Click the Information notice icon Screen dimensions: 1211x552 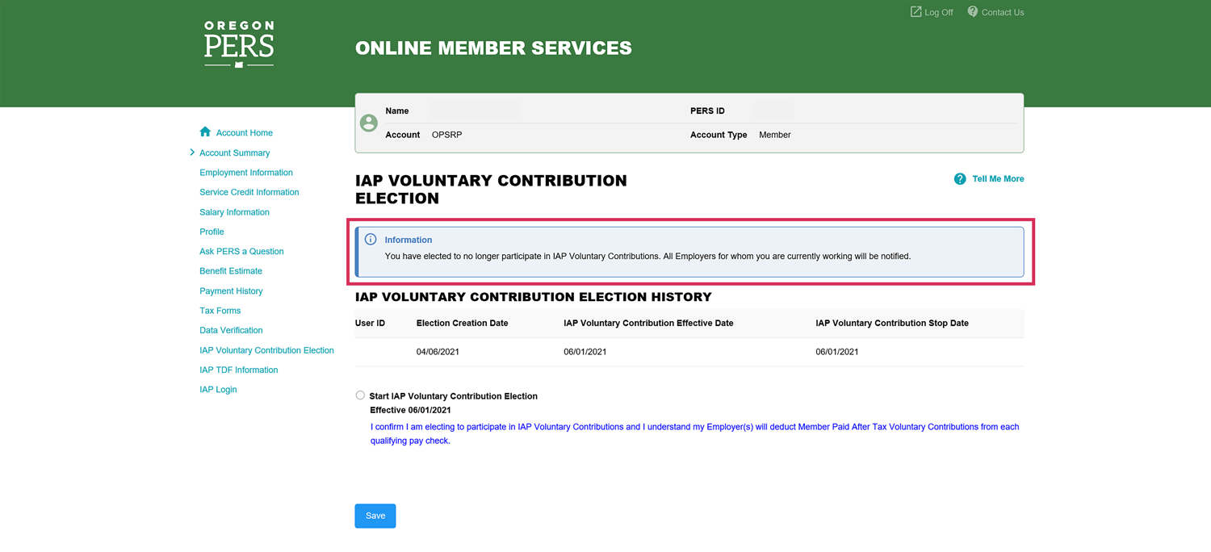point(371,240)
